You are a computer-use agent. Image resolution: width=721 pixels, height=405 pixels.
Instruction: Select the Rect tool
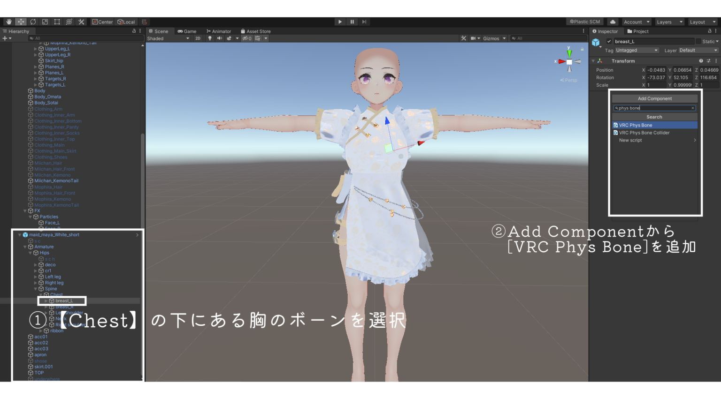(57, 22)
